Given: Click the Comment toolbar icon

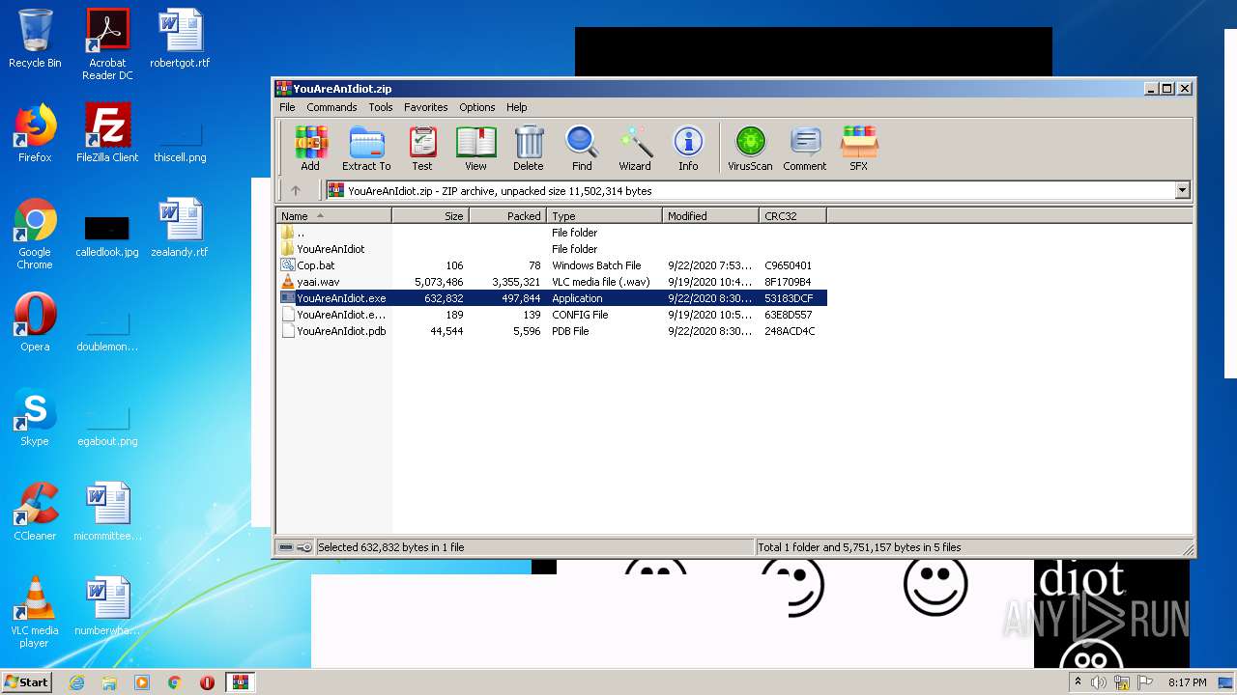Looking at the screenshot, I should 805,149.
